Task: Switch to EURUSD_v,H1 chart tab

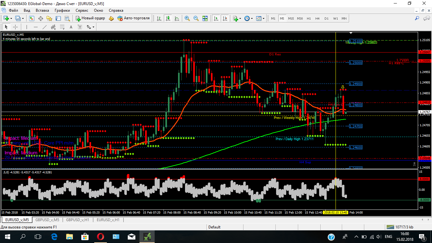Action: click(x=108, y=220)
